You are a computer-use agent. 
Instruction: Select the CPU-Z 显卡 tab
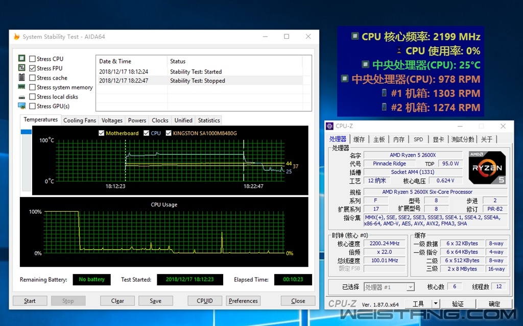[x=438, y=139]
